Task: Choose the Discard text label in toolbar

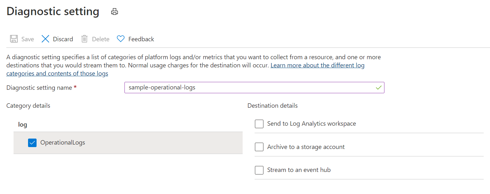Action: click(x=63, y=39)
